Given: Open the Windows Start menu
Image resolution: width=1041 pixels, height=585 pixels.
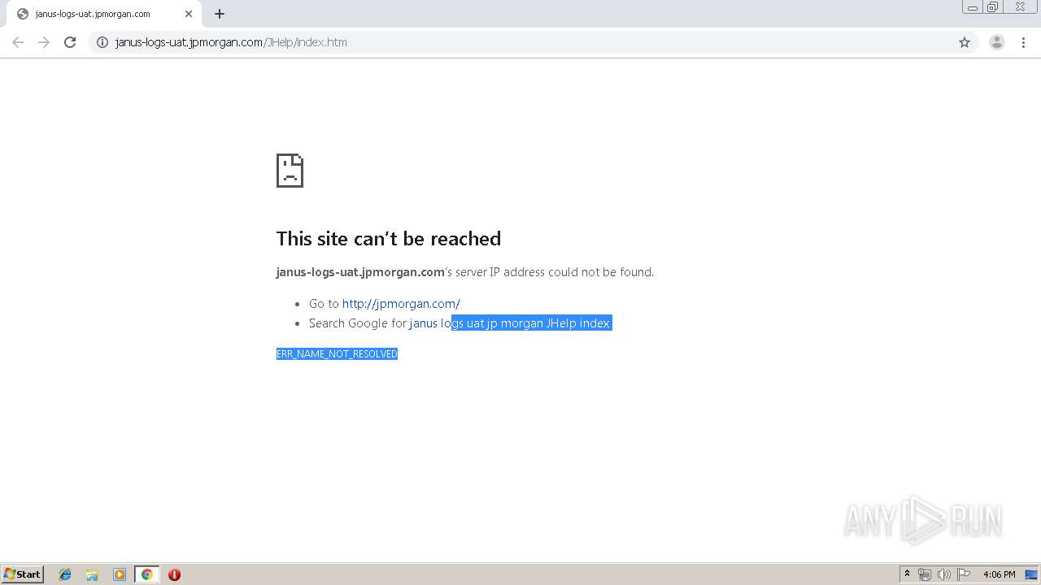Looking at the screenshot, I should [x=23, y=574].
